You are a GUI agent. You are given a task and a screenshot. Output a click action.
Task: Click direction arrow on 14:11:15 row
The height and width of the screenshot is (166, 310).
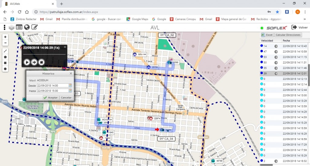(x=276, y=57)
